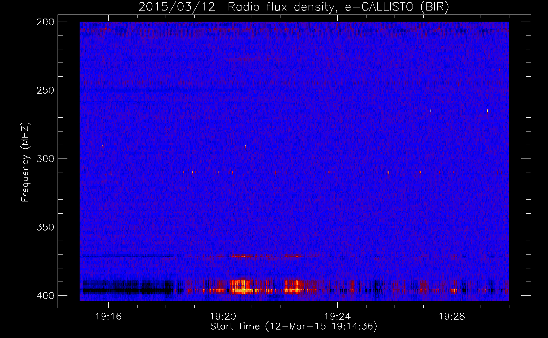548x338 pixels.
Task: Click the 19:28 time tick label
Action: pos(452,316)
